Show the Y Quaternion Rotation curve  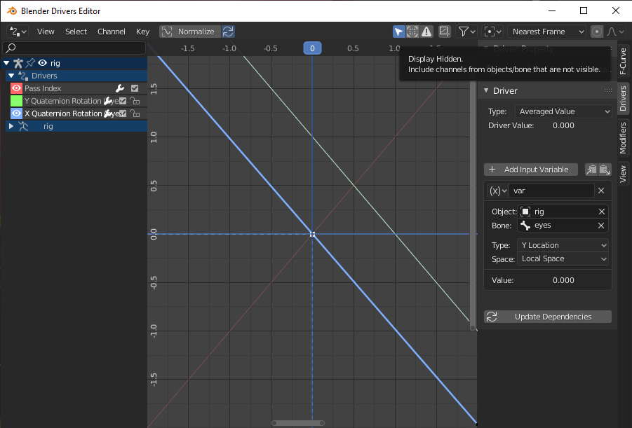click(x=16, y=101)
